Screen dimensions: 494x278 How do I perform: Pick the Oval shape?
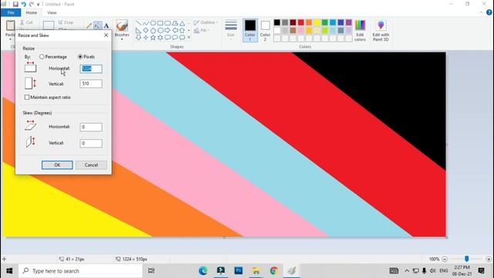(153, 23)
